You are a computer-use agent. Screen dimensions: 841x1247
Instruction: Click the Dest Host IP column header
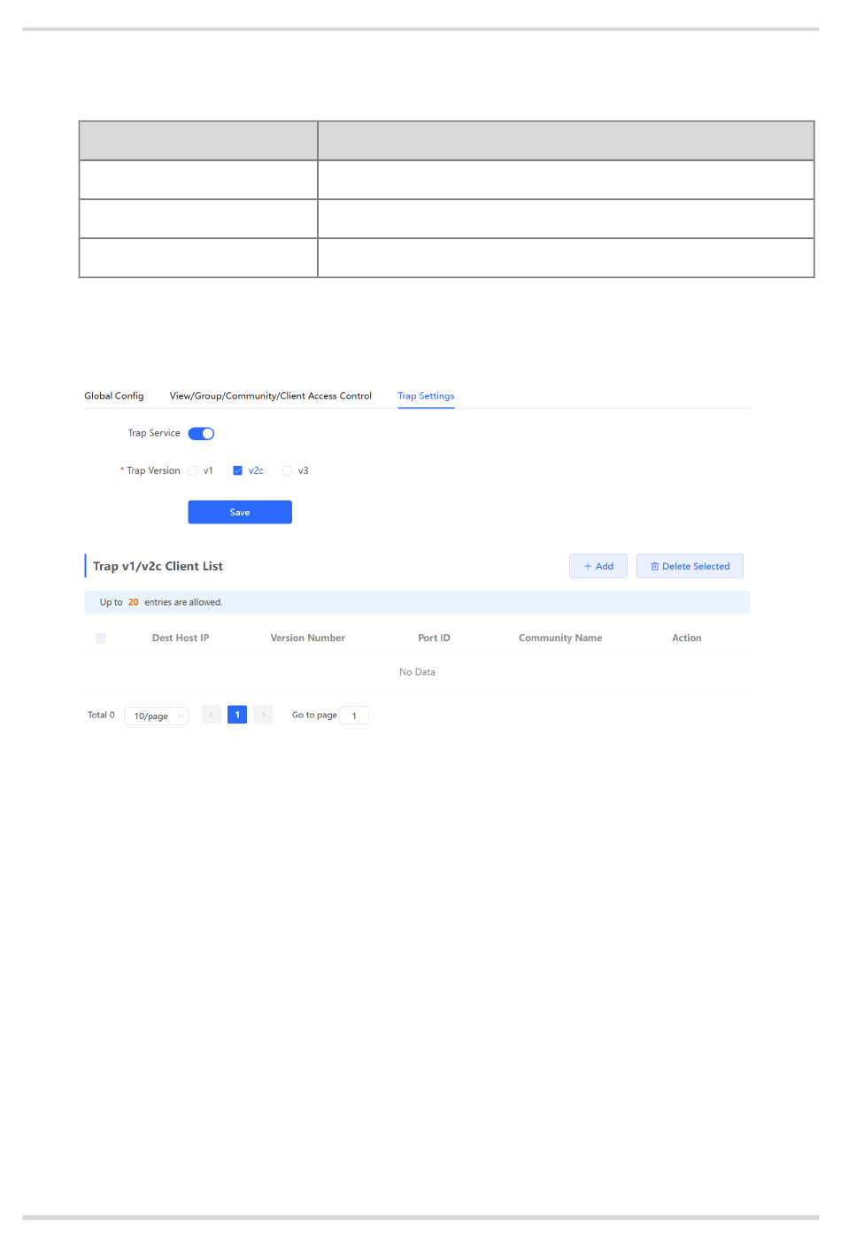pos(181,638)
